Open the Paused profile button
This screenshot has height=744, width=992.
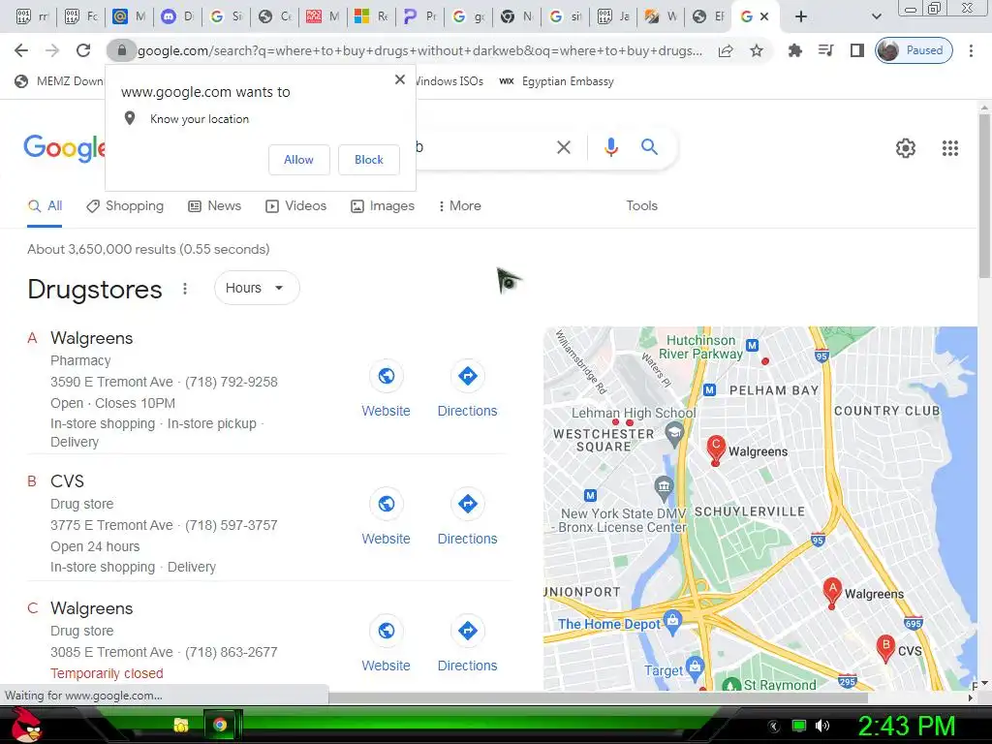point(914,50)
